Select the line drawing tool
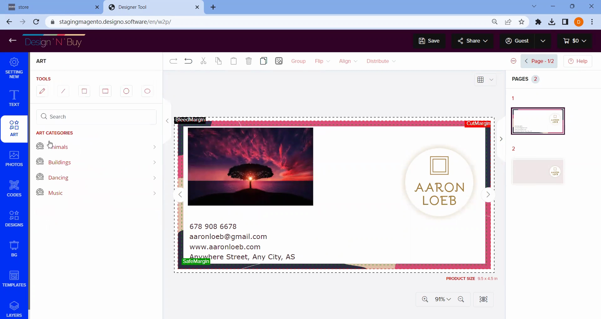The height and width of the screenshot is (319, 601). pos(63,91)
